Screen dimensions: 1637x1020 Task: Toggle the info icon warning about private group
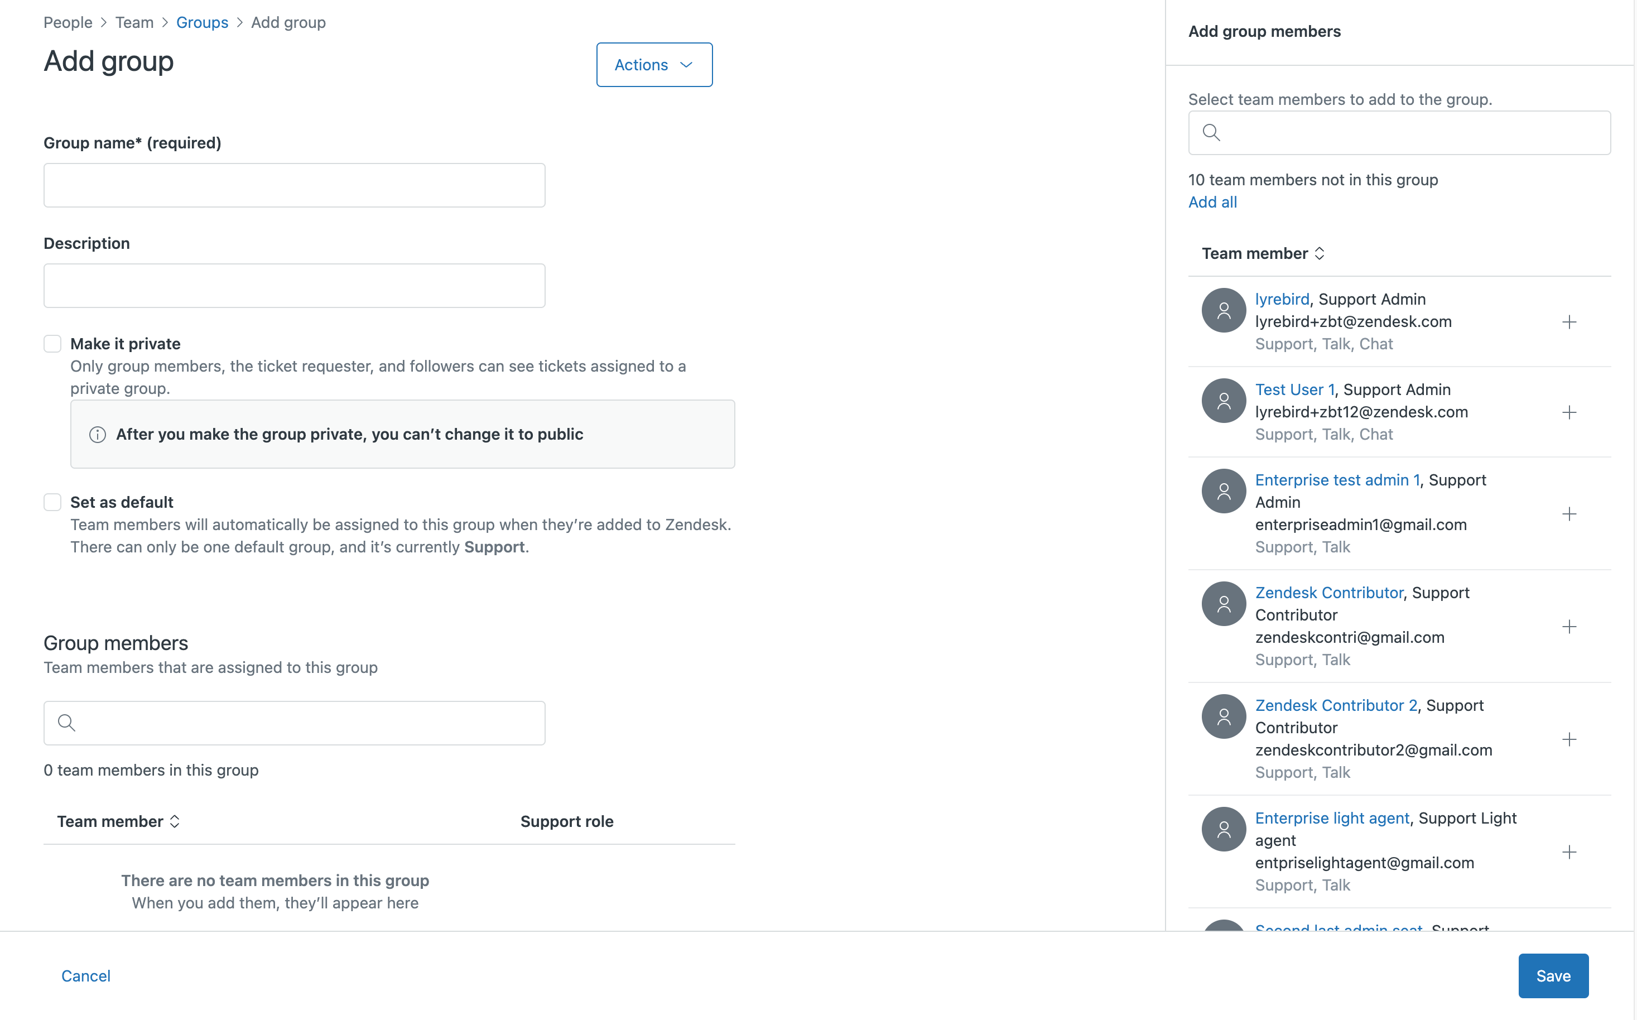click(98, 435)
